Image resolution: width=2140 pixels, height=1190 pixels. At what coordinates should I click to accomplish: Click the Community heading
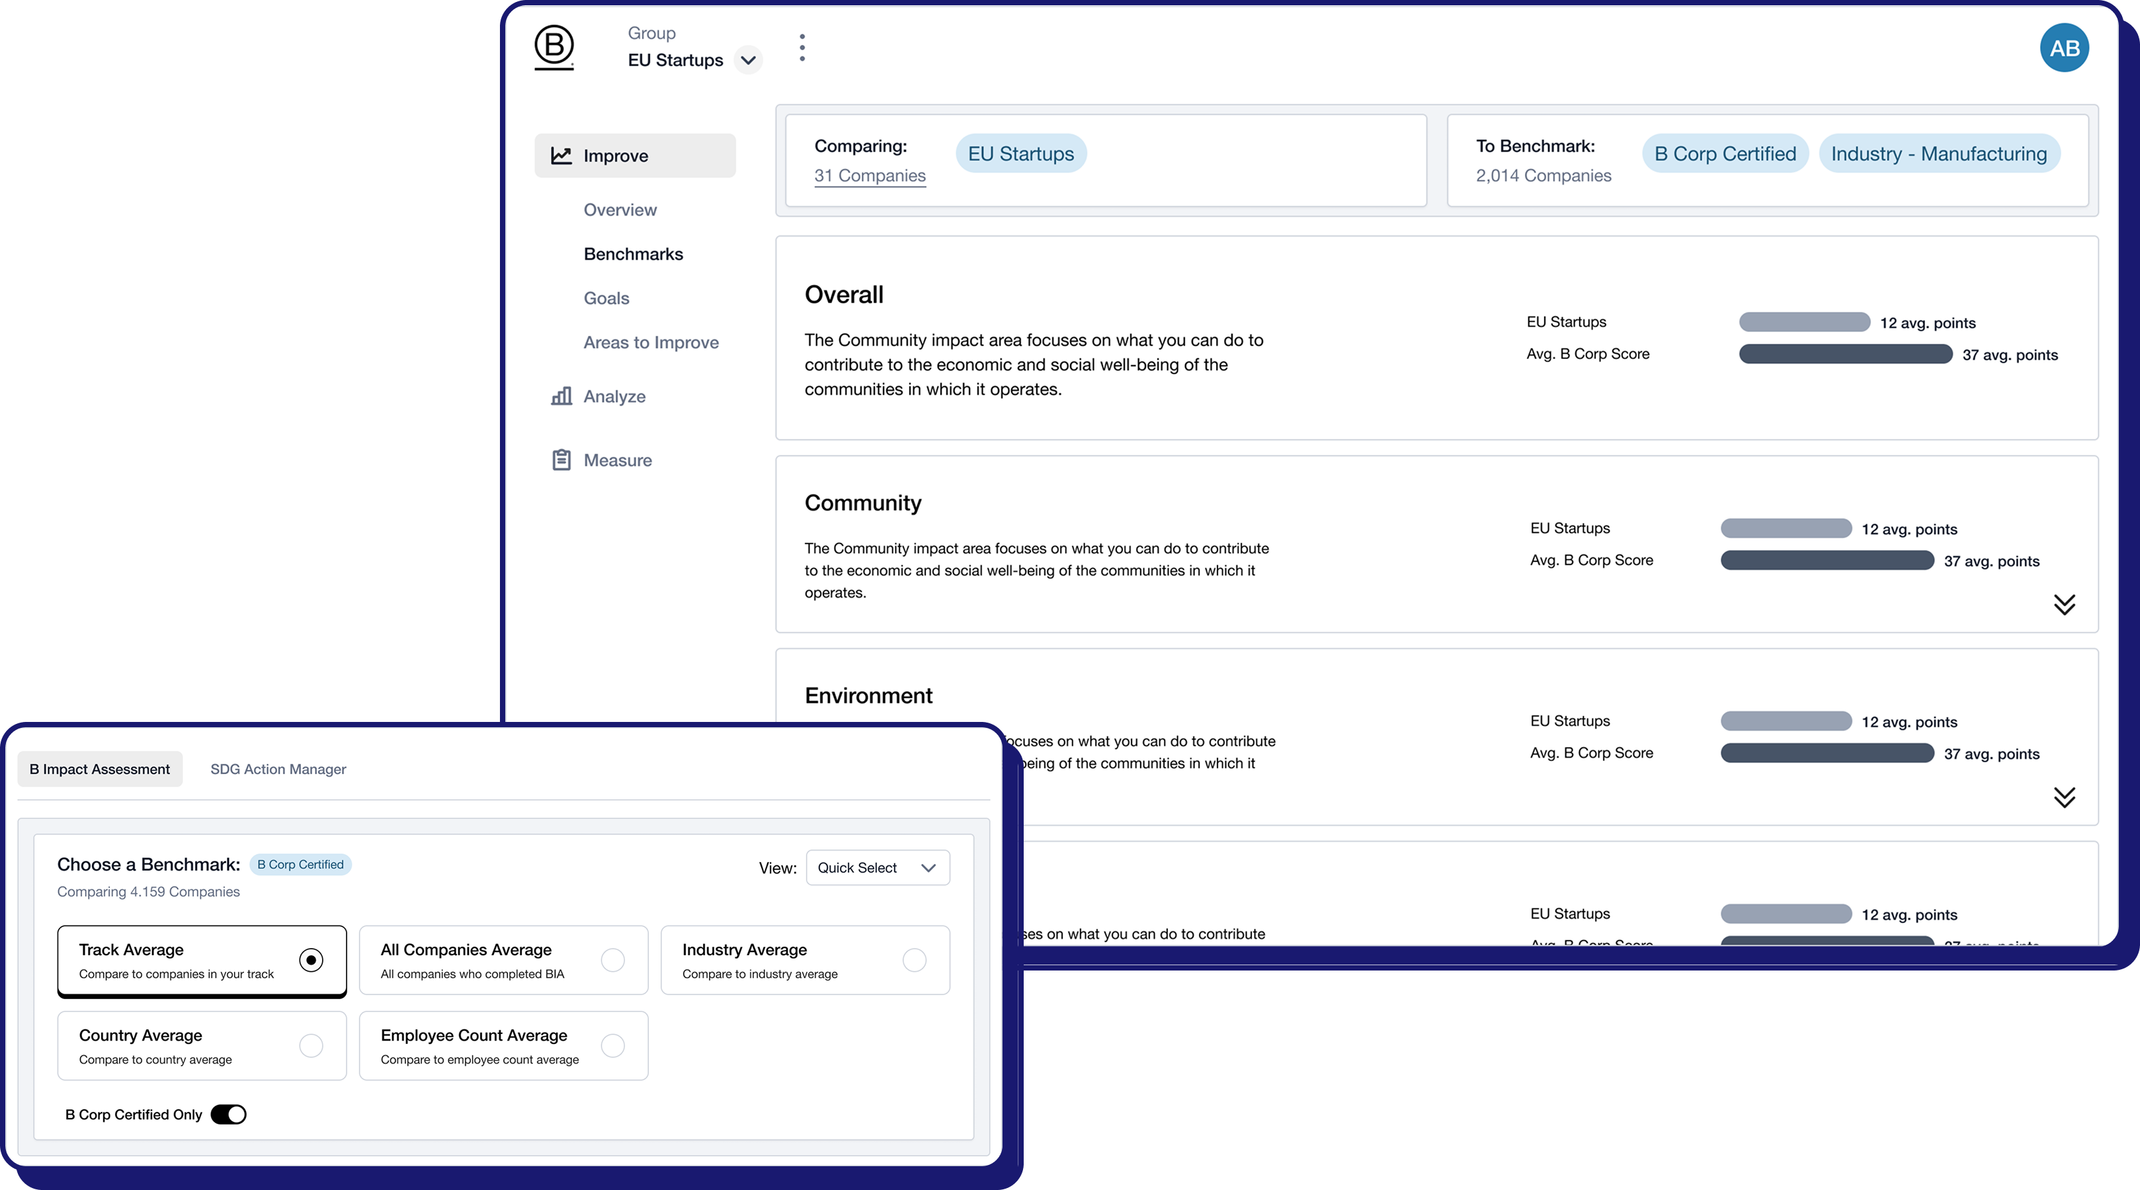coord(862,503)
